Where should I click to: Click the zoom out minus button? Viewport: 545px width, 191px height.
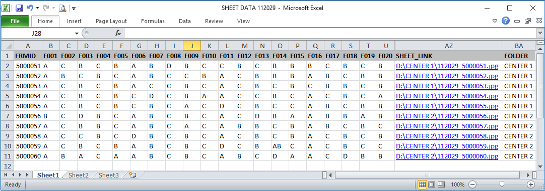coord(472,184)
